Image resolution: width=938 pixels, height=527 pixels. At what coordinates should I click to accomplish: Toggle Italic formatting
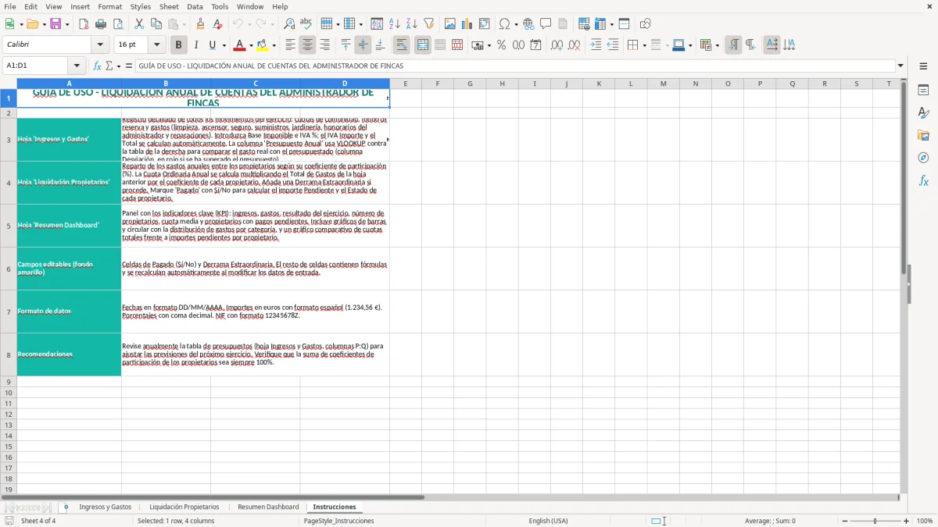click(x=196, y=45)
